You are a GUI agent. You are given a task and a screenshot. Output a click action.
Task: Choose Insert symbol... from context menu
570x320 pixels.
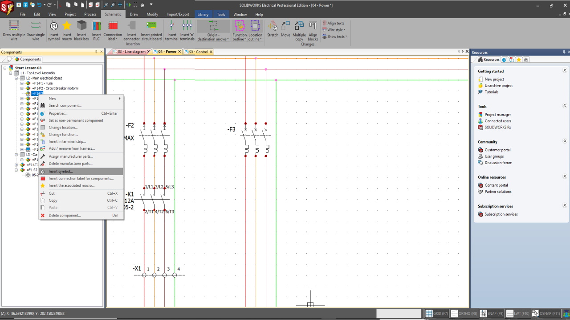tap(81, 171)
